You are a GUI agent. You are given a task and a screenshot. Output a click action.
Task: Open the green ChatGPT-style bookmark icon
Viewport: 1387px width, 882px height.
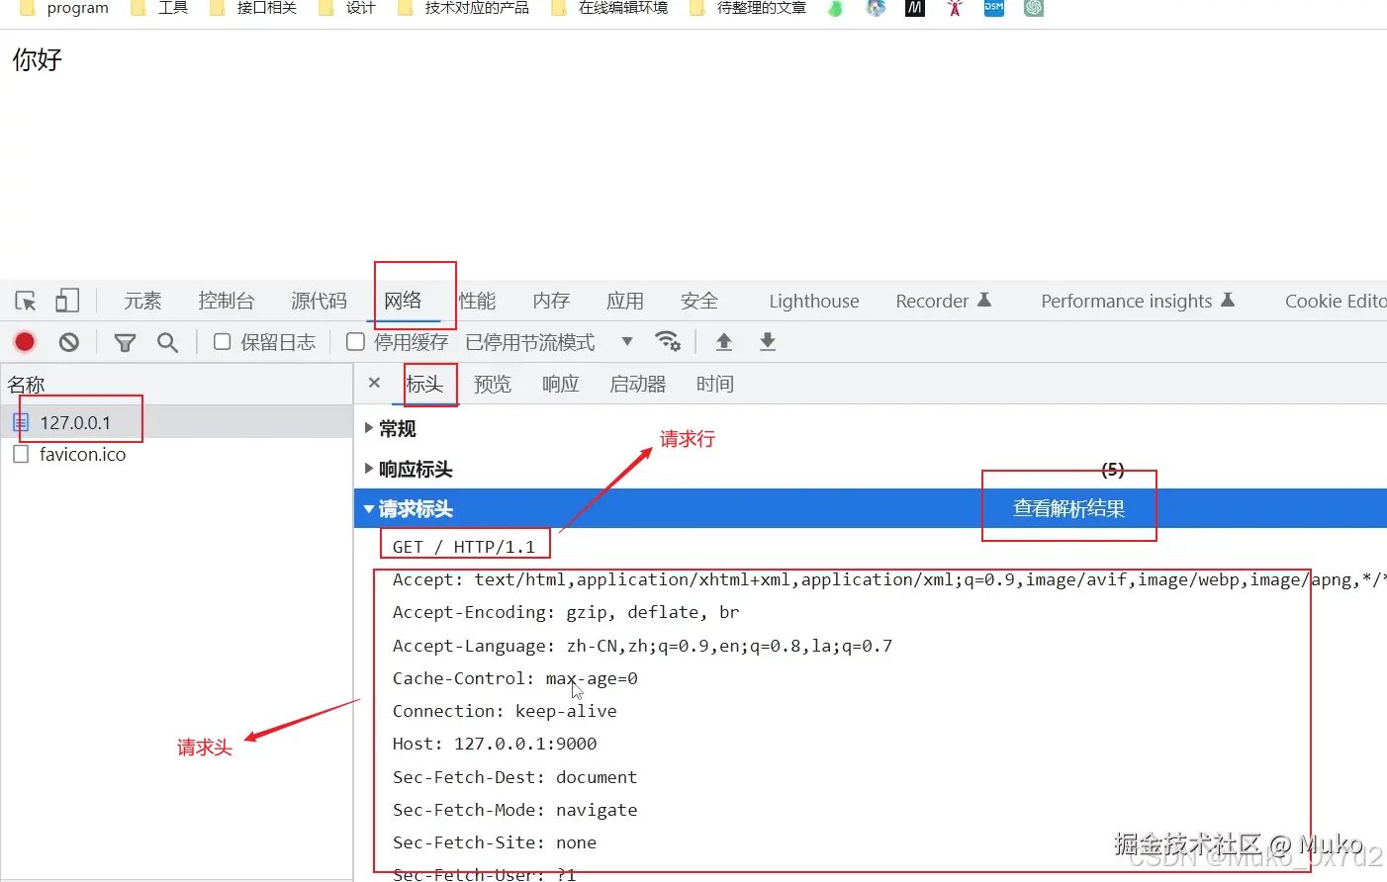pos(1034,8)
